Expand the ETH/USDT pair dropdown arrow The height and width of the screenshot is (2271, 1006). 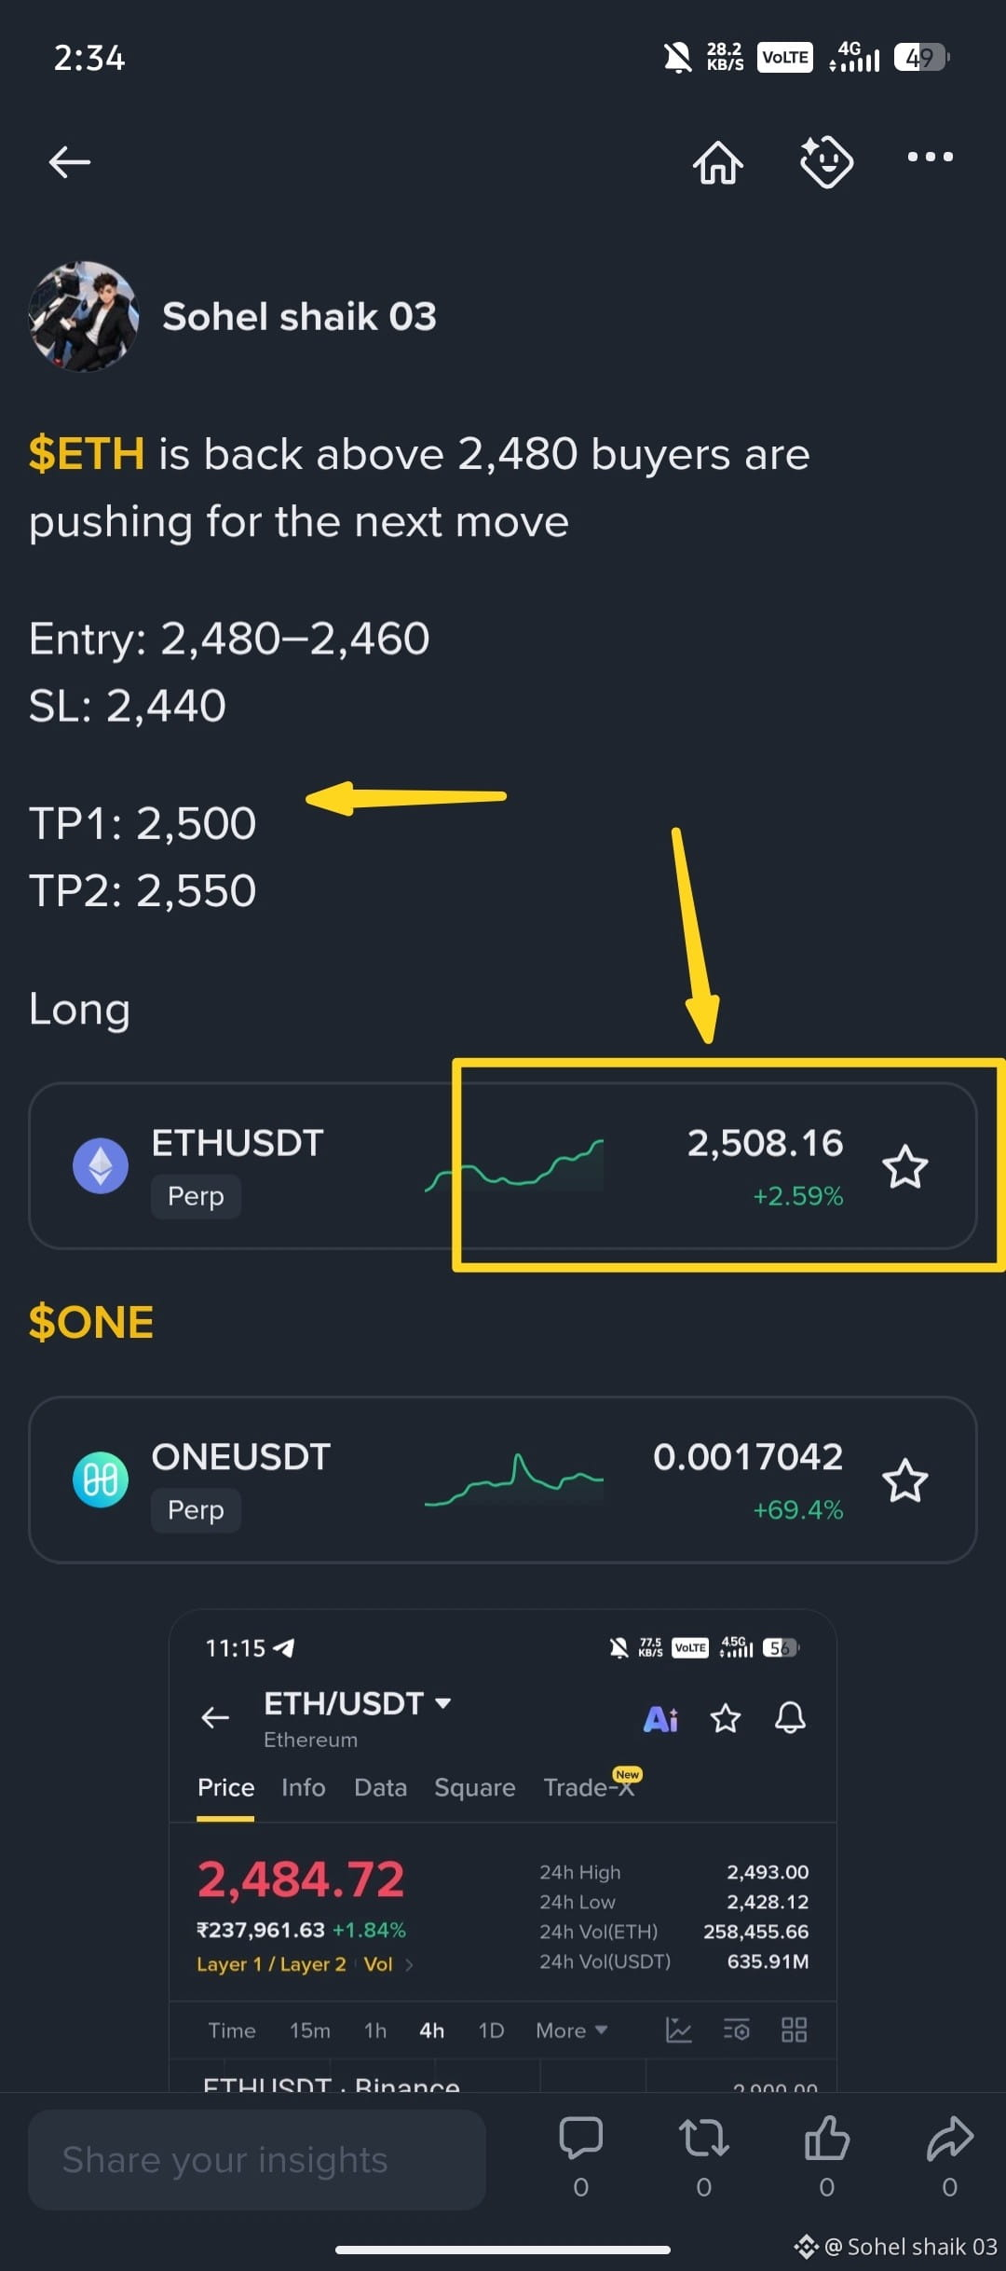pyautogui.click(x=443, y=1703)
